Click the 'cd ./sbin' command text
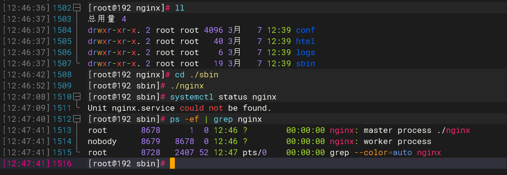The image size is (507, 175). point(197,75)
